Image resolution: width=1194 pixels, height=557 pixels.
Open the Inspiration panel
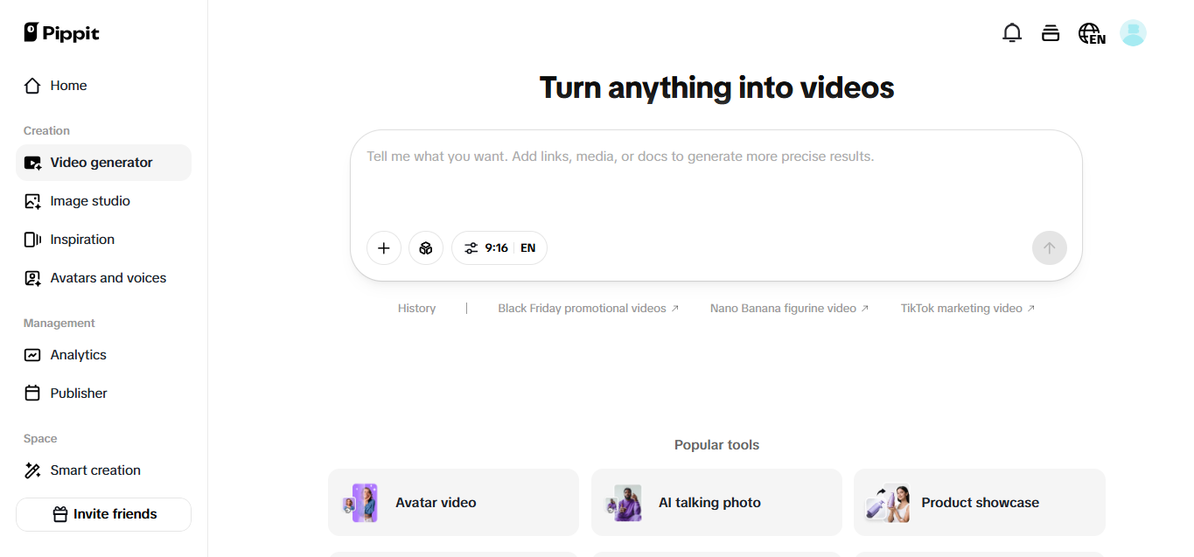click(x=82, y=239)
